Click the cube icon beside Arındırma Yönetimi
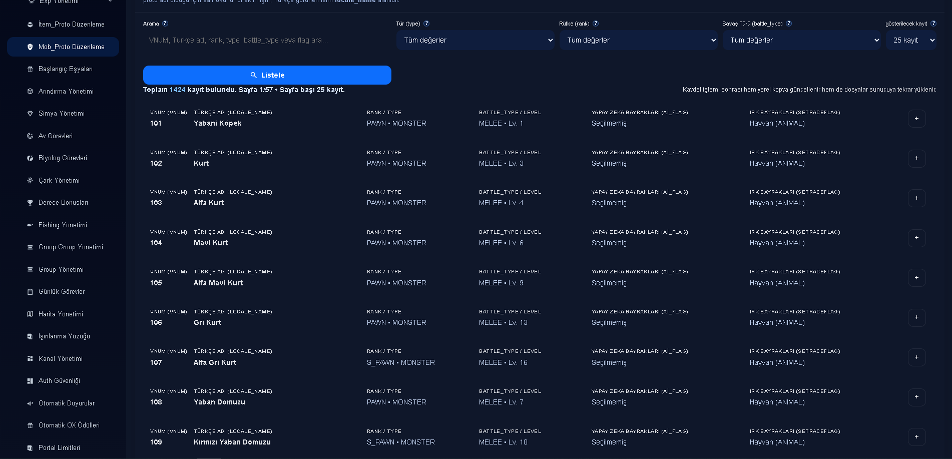Image resolution: width=952 pixels, height=459 pixels. pos(30,92)
